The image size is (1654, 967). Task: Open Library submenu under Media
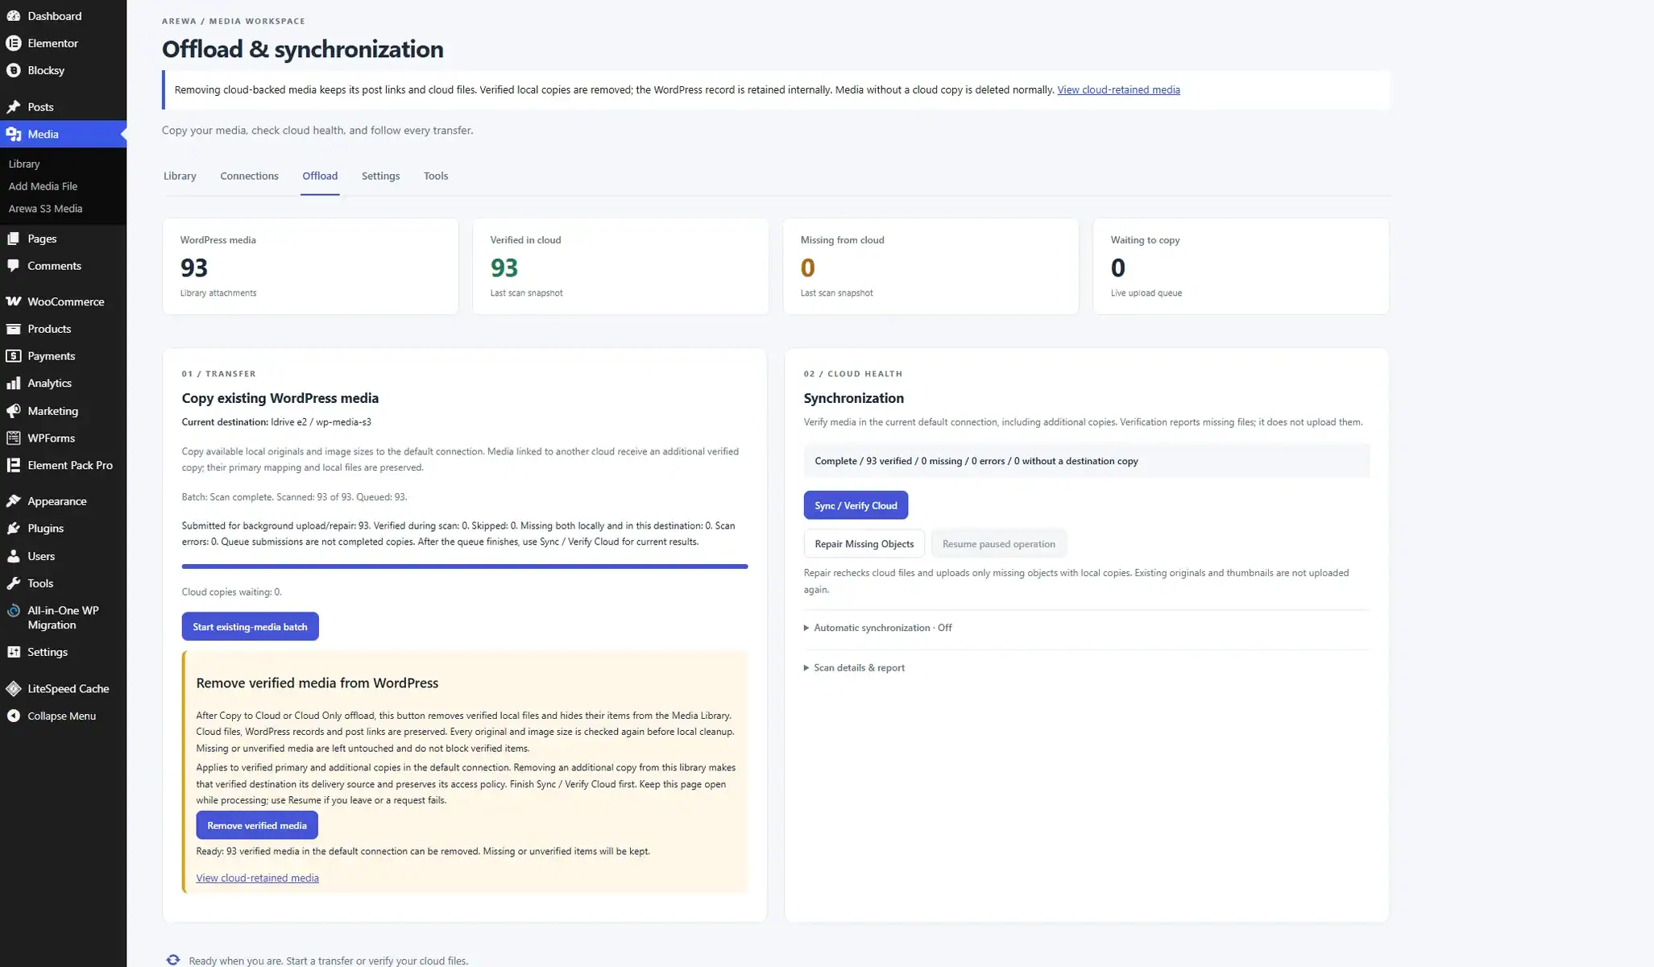[24, 164]
